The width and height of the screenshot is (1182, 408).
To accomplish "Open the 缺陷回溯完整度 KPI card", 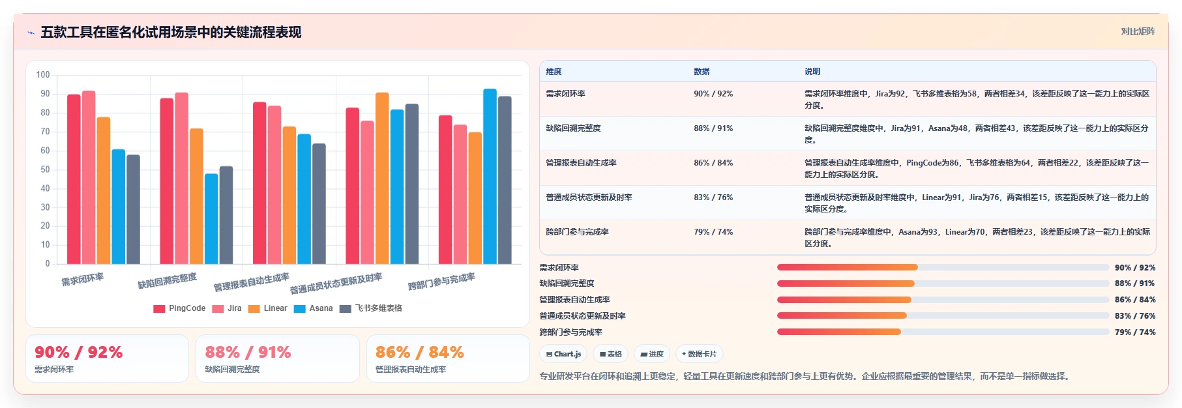I will [278, 358].
